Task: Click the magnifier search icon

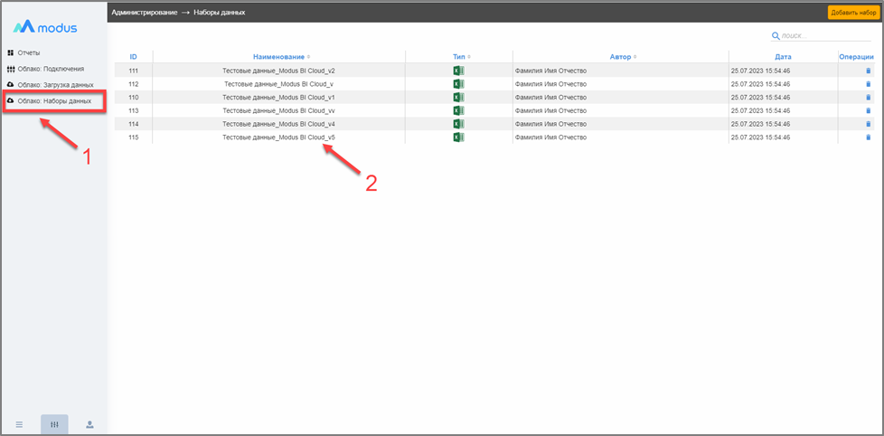Action: tap(776, 36)
